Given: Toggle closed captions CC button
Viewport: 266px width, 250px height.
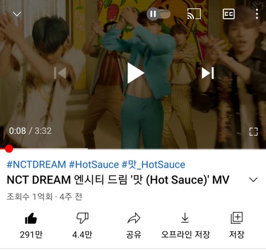Looking at the screenshot, I should (229, 14).
